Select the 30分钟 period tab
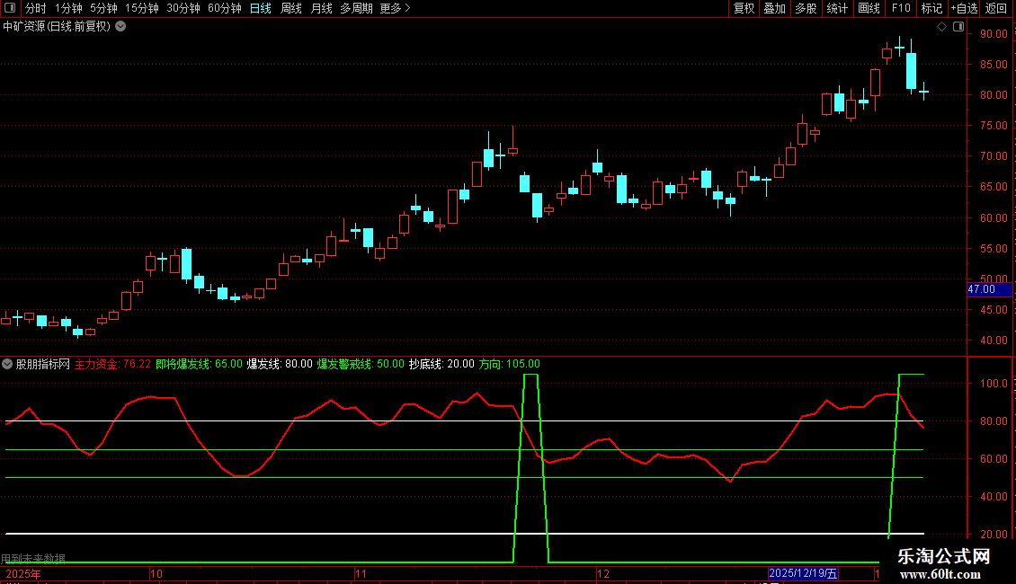The height and width of the screenshot is (584, 1016). coord(183,8)
